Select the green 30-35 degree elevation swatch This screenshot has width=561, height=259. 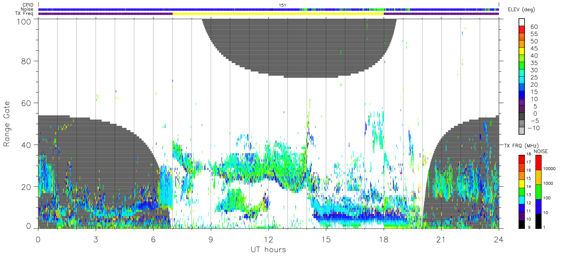tap(522, 66)
